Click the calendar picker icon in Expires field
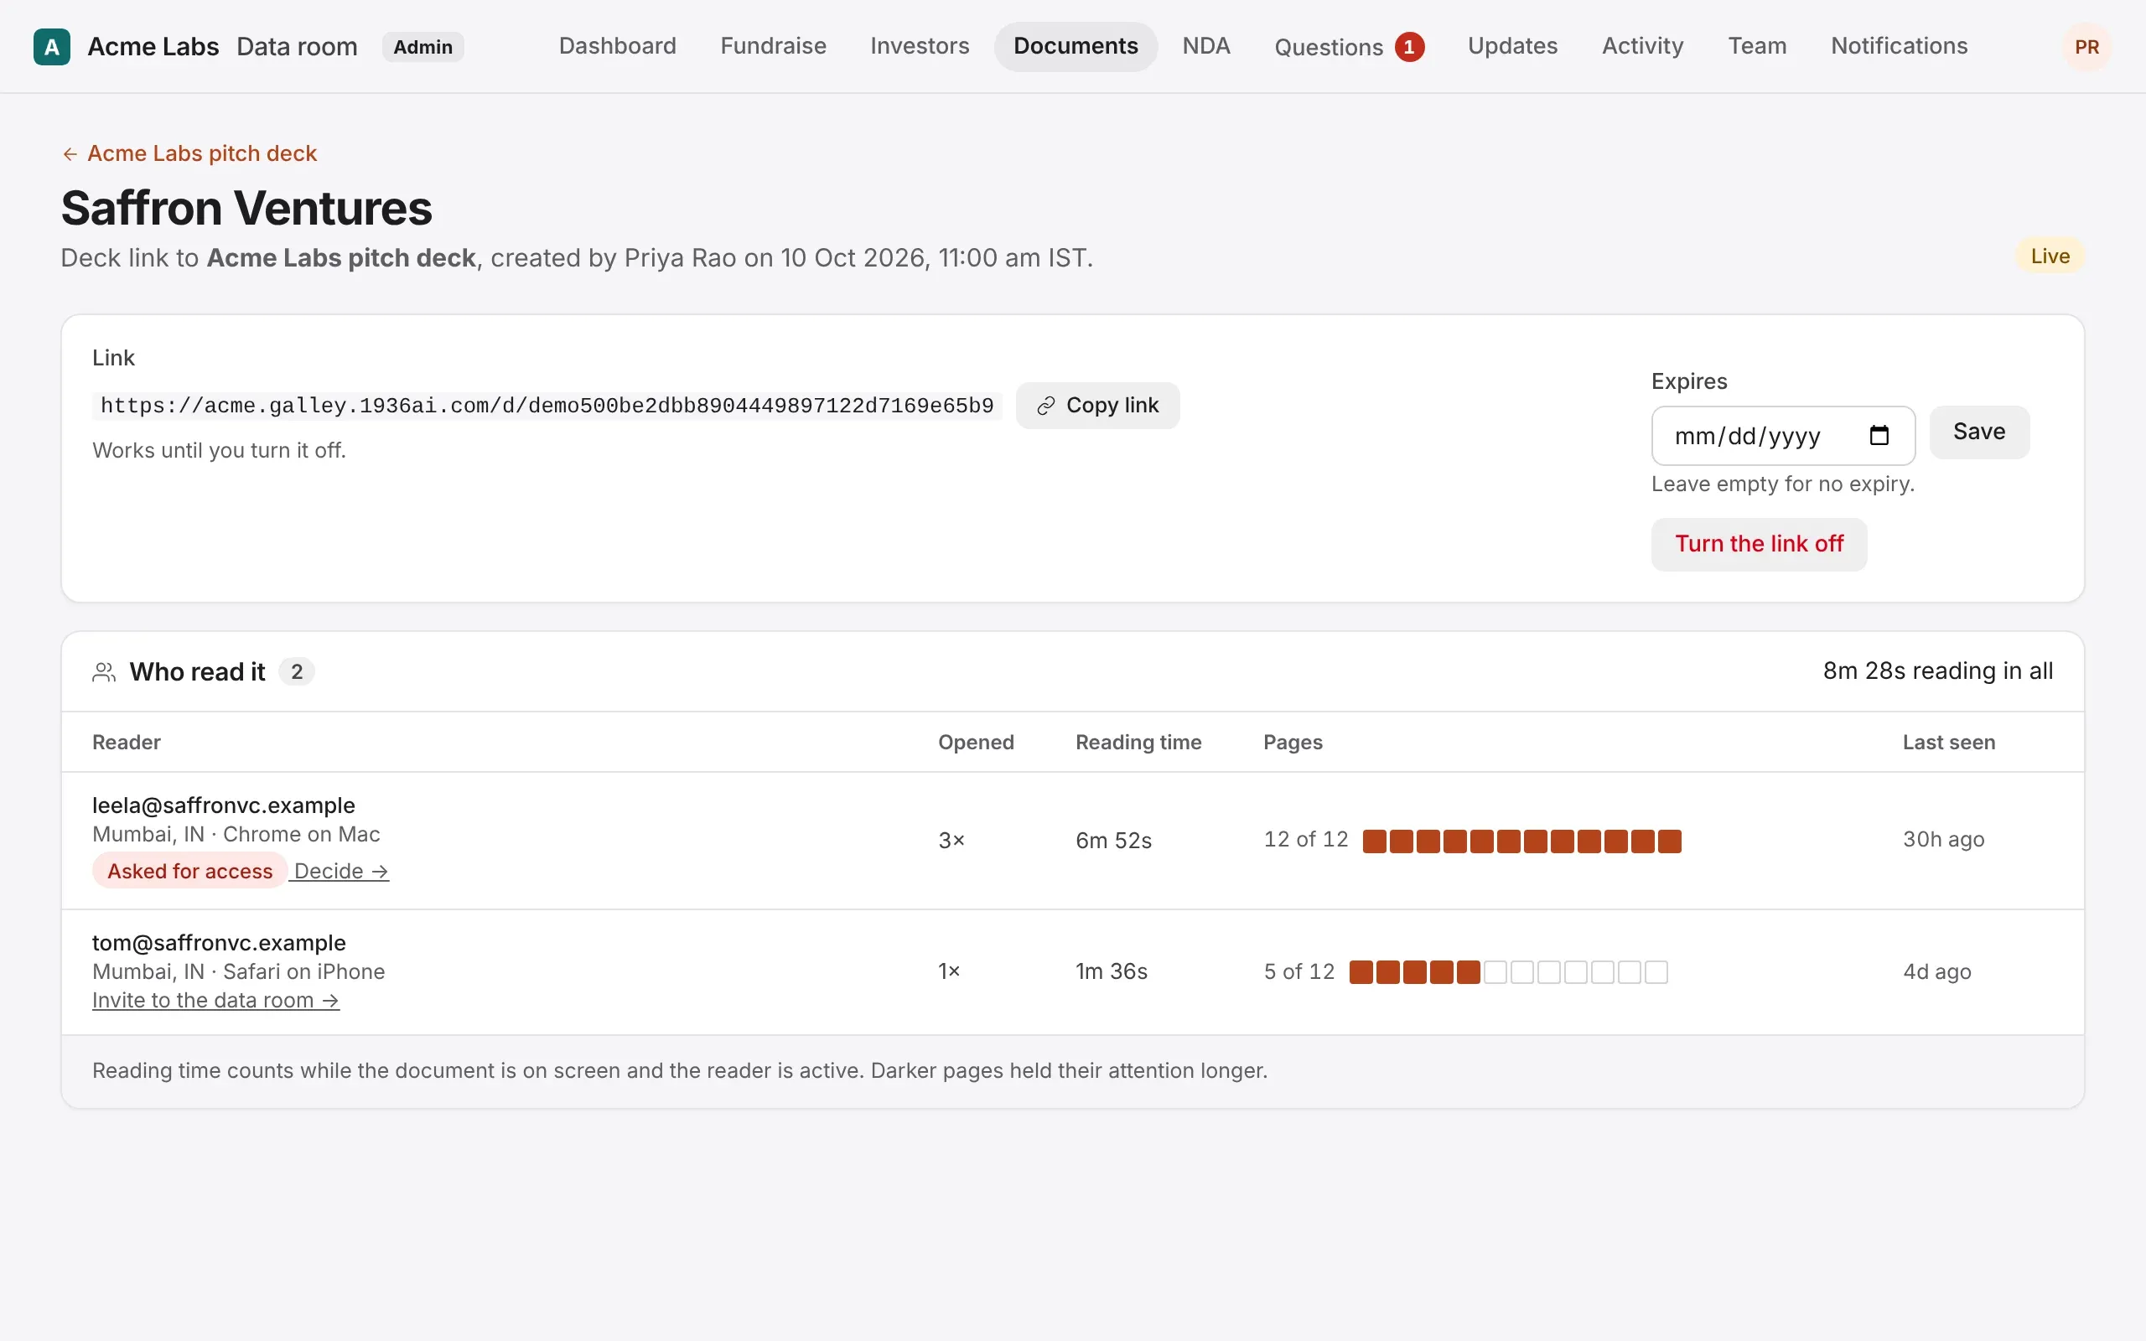This screenshot has width=2146, height=1341. [x=1879, y=436]
